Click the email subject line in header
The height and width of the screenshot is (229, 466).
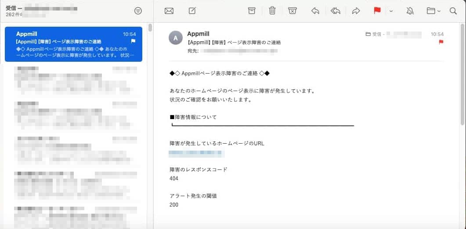click(234, 42)
